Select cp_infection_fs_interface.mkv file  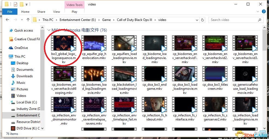coord(185,109)
